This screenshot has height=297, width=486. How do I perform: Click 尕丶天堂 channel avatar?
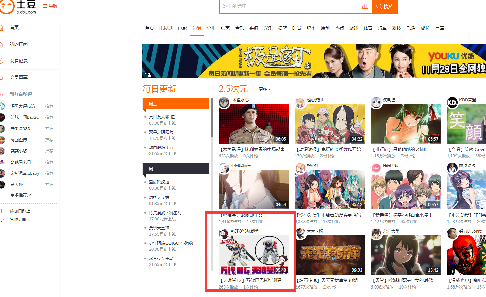376,234
